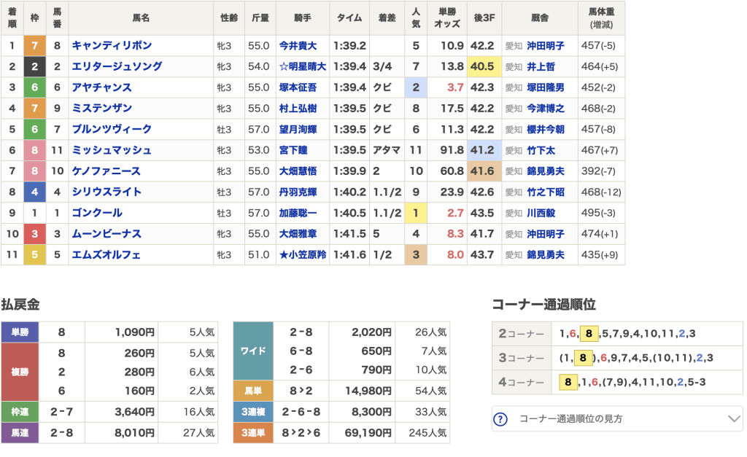Click the 馬連 payout label
747x457 pixels.
pos(20,433)
